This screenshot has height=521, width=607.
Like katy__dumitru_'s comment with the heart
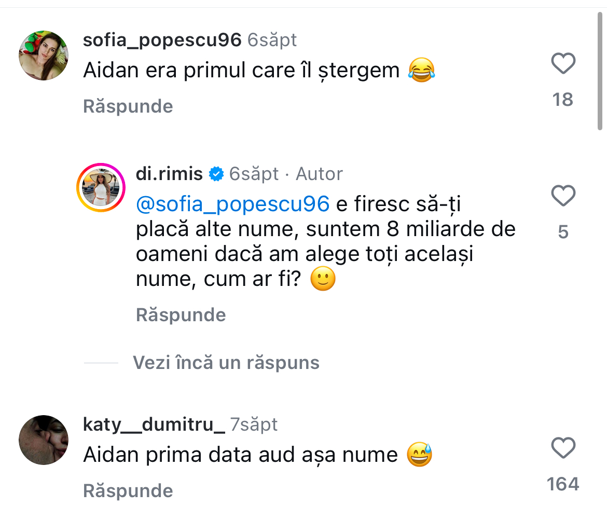563,448
